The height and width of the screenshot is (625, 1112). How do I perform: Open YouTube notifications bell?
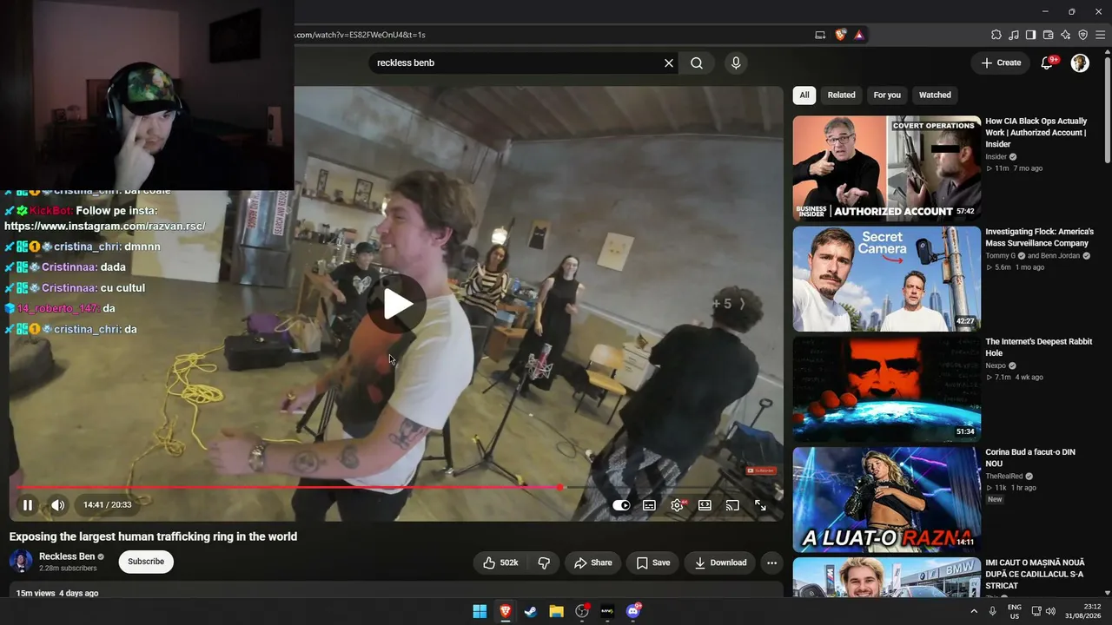pyautogui.click(x=1048, y=62)
